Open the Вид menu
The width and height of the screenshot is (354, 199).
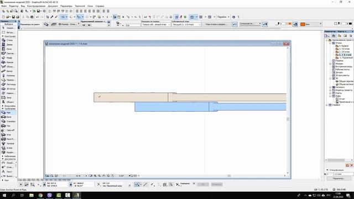click(x=23, y=6)
